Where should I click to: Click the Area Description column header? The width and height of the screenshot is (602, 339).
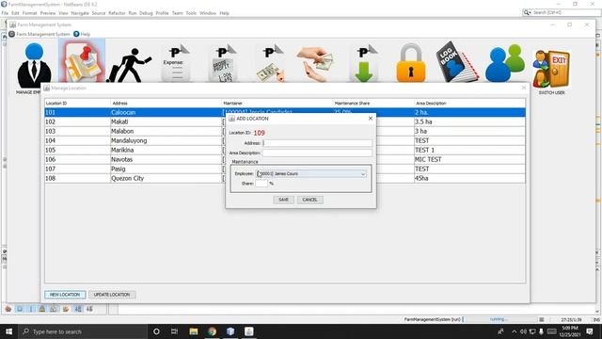tap(469, 104)
